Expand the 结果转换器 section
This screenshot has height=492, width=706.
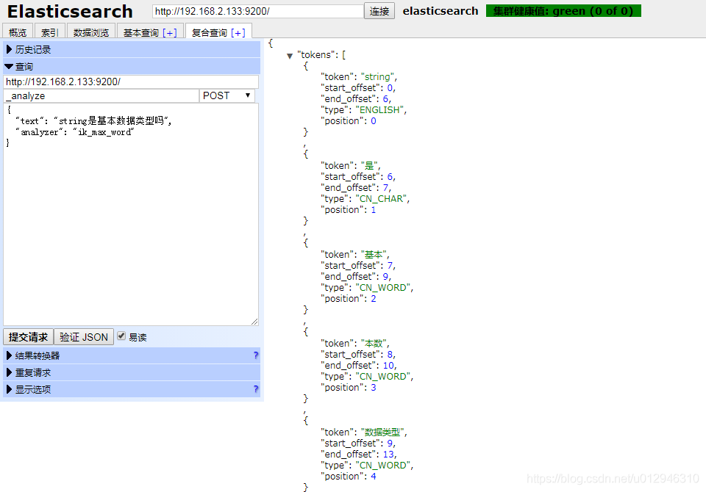(x=132, y=355)
